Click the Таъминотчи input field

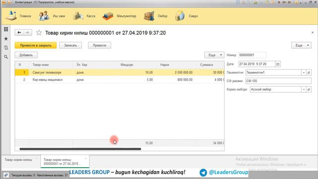point(273,73)
